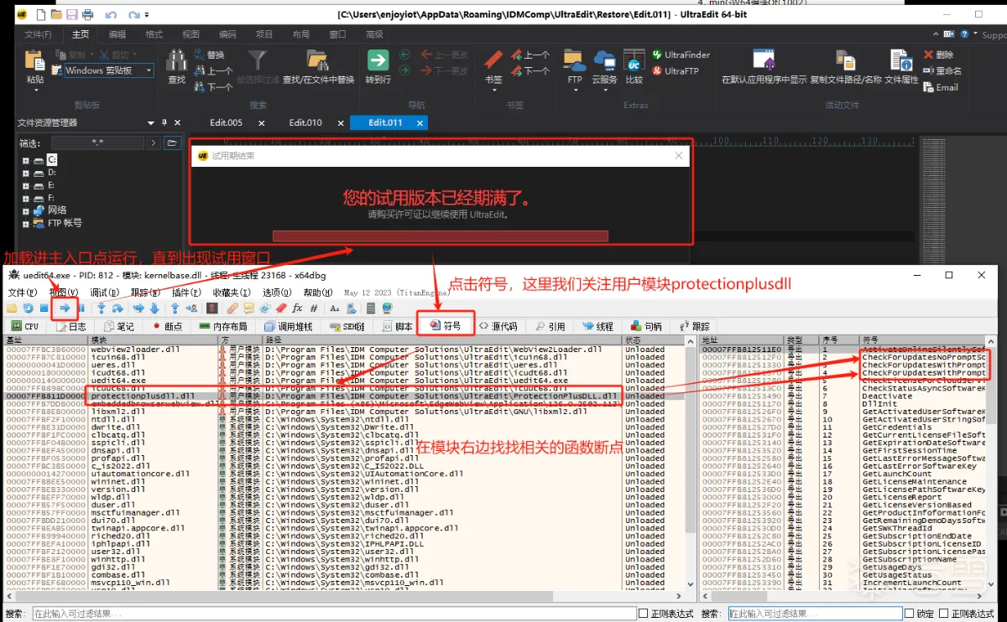
Task: Open UltraFTP from the Extras group
Action: click(x=675, y=71)
